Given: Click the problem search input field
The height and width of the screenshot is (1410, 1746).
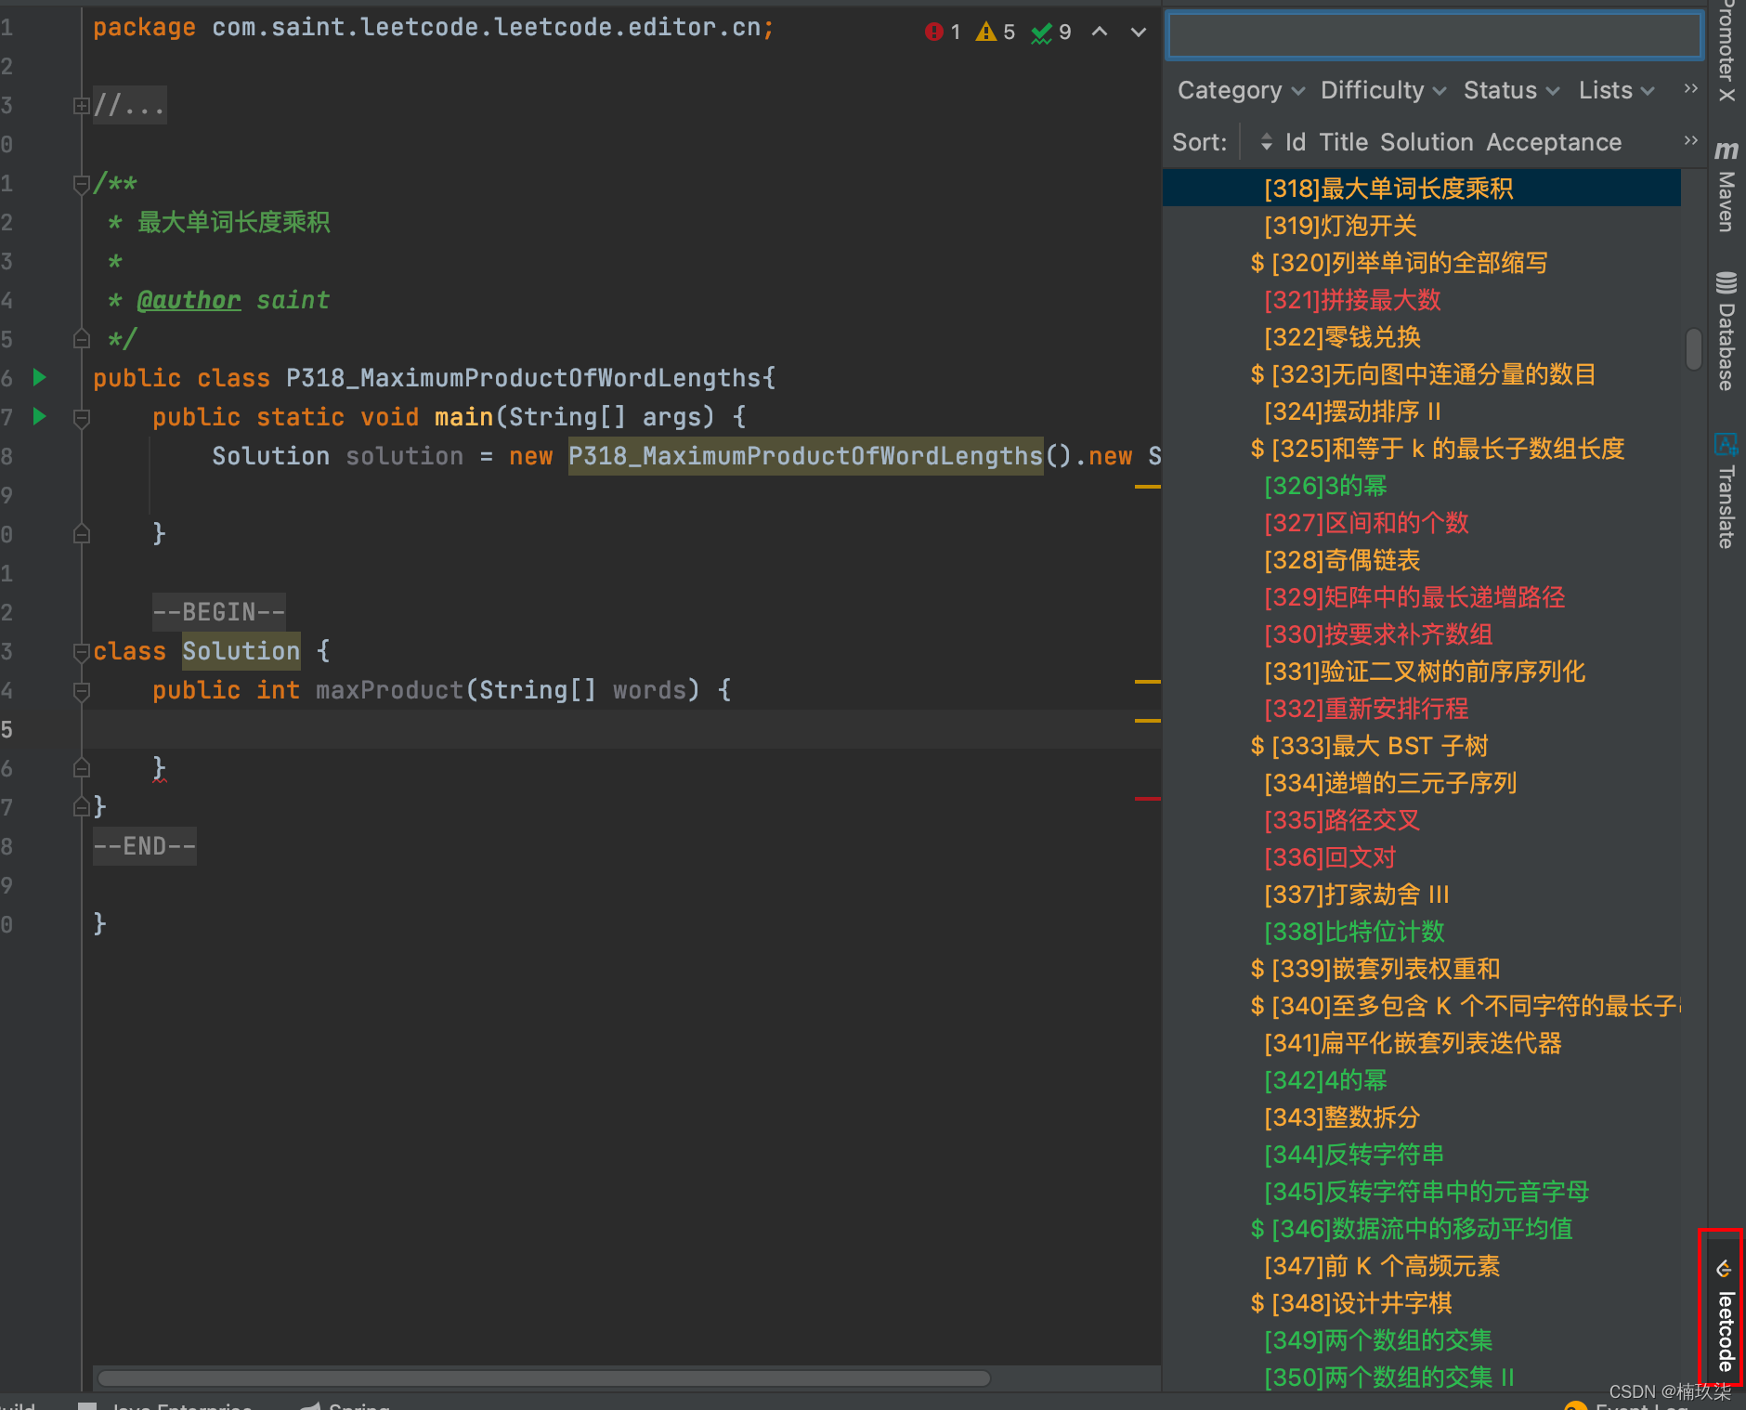Looking at the screenshot, I should coord(1433,35).
